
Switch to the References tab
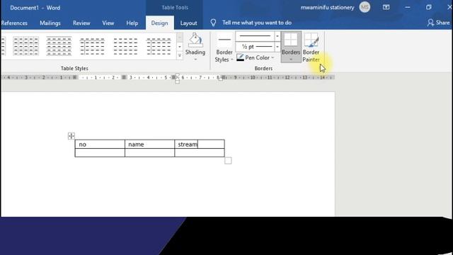[14, 23]
